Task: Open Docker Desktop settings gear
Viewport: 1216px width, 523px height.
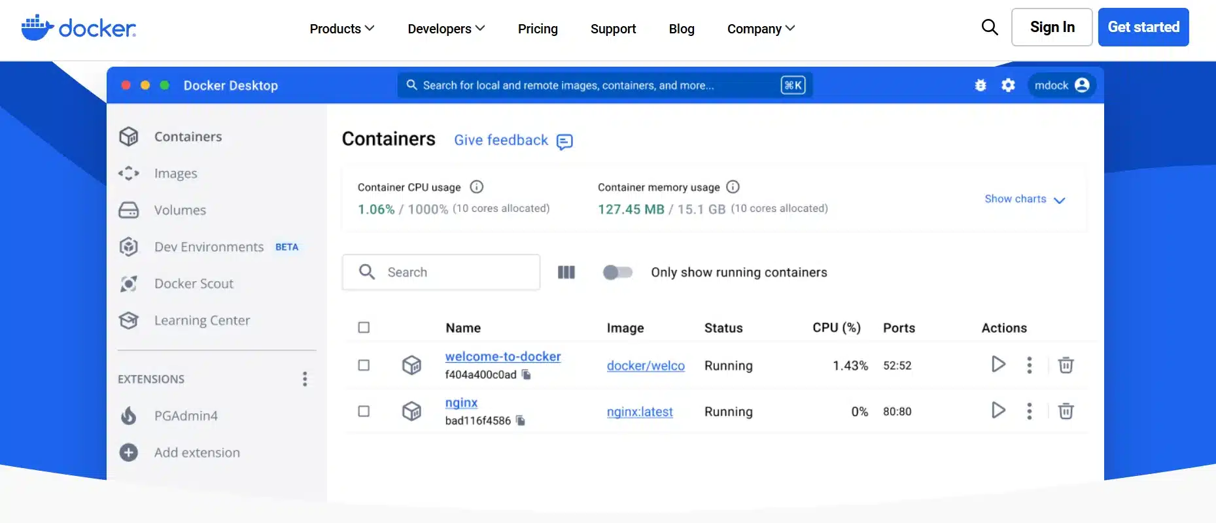Action: click(1008, 85)
